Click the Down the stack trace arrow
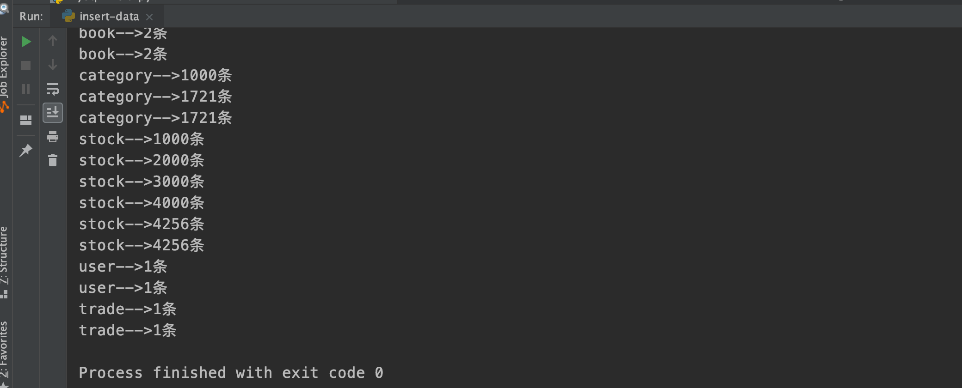The height and width of the screenshot is (388, 962). click(53, 65)
